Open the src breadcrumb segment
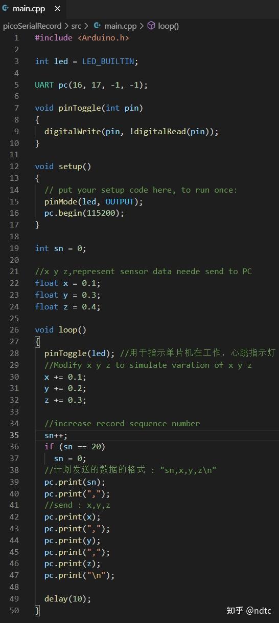The image size is (279, 623). coord(76,26)
